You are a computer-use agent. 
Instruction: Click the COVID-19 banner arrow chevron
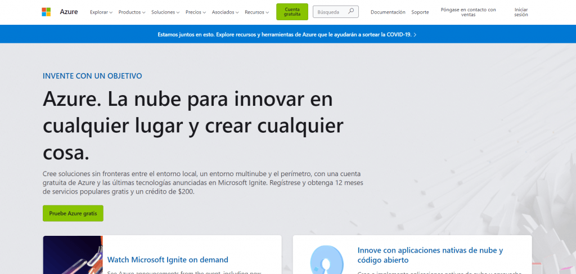tap(415, 34)
